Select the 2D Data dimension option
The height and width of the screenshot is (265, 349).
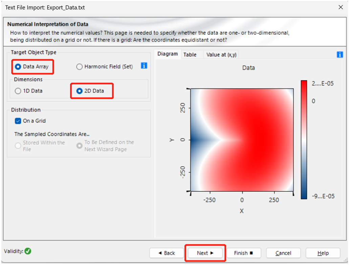(x=80, y=91)
